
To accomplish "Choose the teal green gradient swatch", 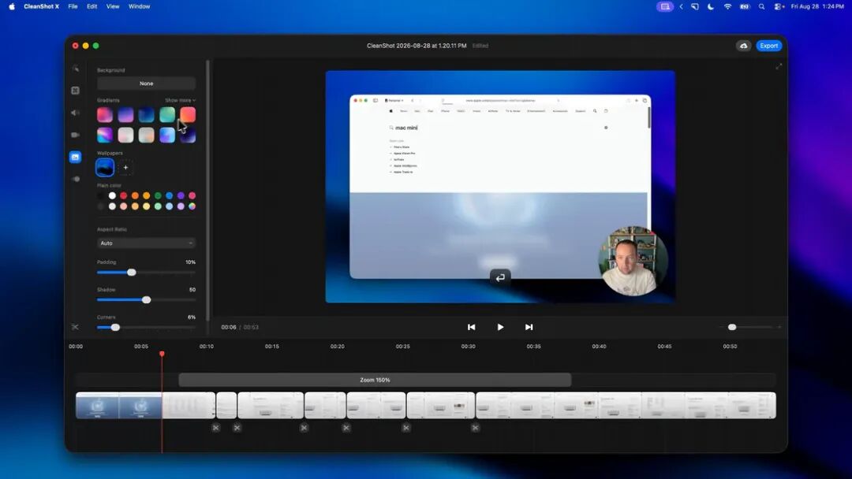I will [x=166, y=114].
